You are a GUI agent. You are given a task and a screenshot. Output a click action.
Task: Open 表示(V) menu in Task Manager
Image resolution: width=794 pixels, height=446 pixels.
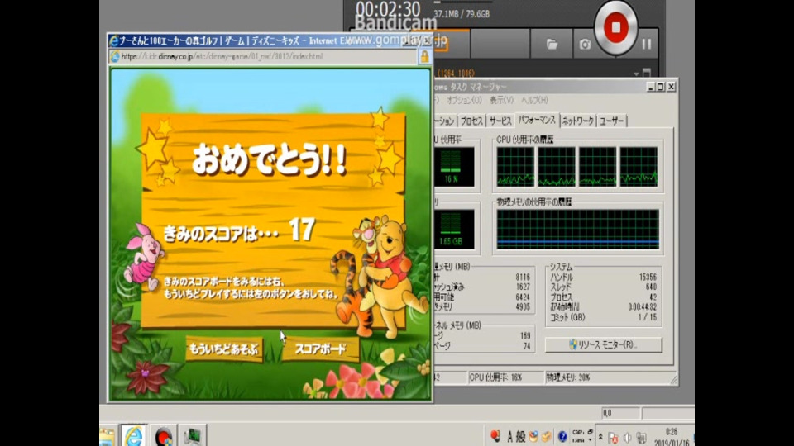click(501, 100)
